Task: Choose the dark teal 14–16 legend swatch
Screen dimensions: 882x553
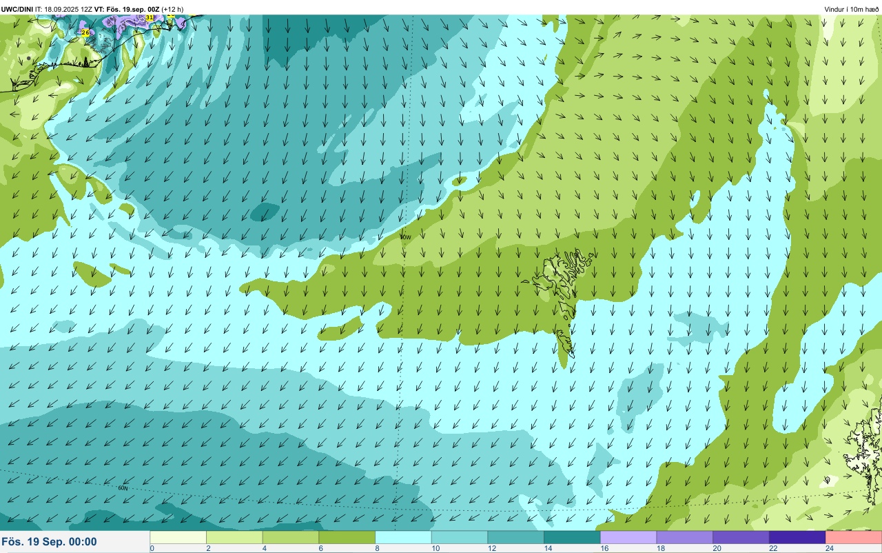Action: tap(573, 537)
